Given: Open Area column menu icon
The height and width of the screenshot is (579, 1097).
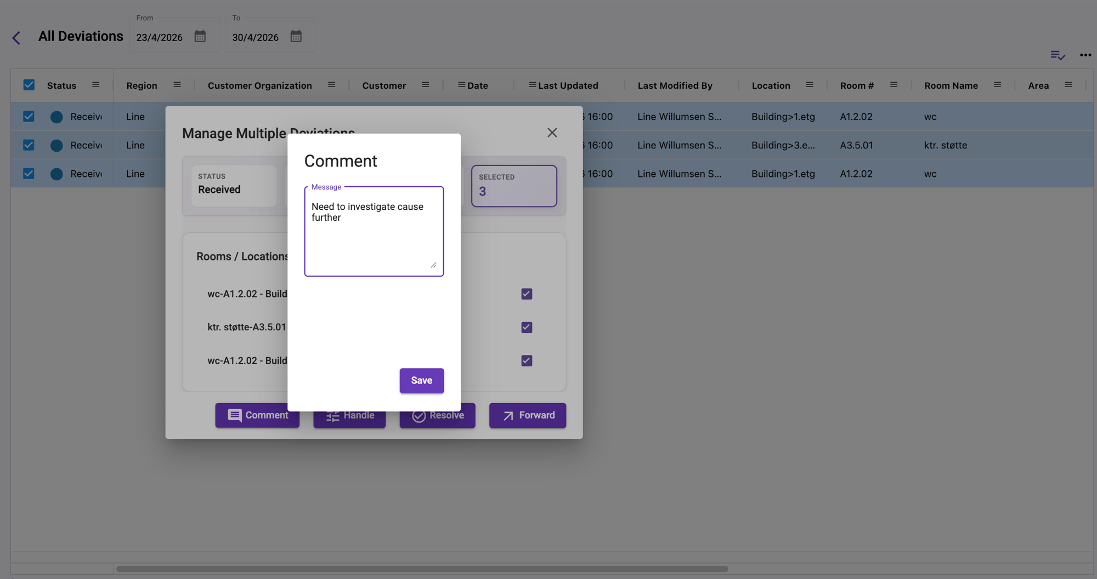Looking at the screenshot, I should click(1068, 85).
